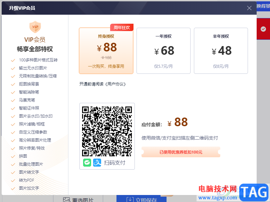Viewport: 270px width, 202px height.
Task: Click the 图片转文字 feature text
Action: (x=29, y=172)
